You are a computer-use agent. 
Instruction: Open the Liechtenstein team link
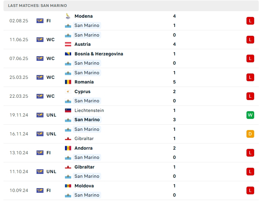(x=89, y=110)
